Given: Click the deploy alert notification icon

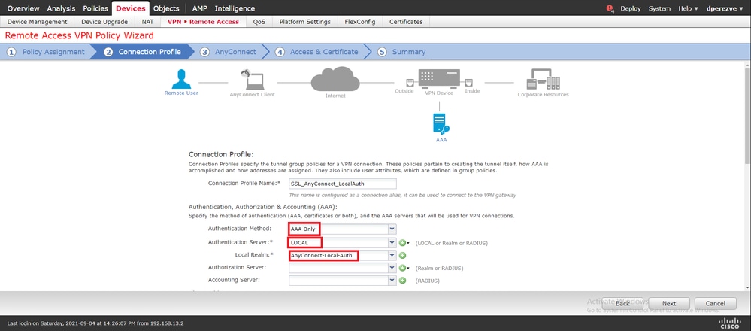Looking at the screenshot, I should [x=610, y=8].
